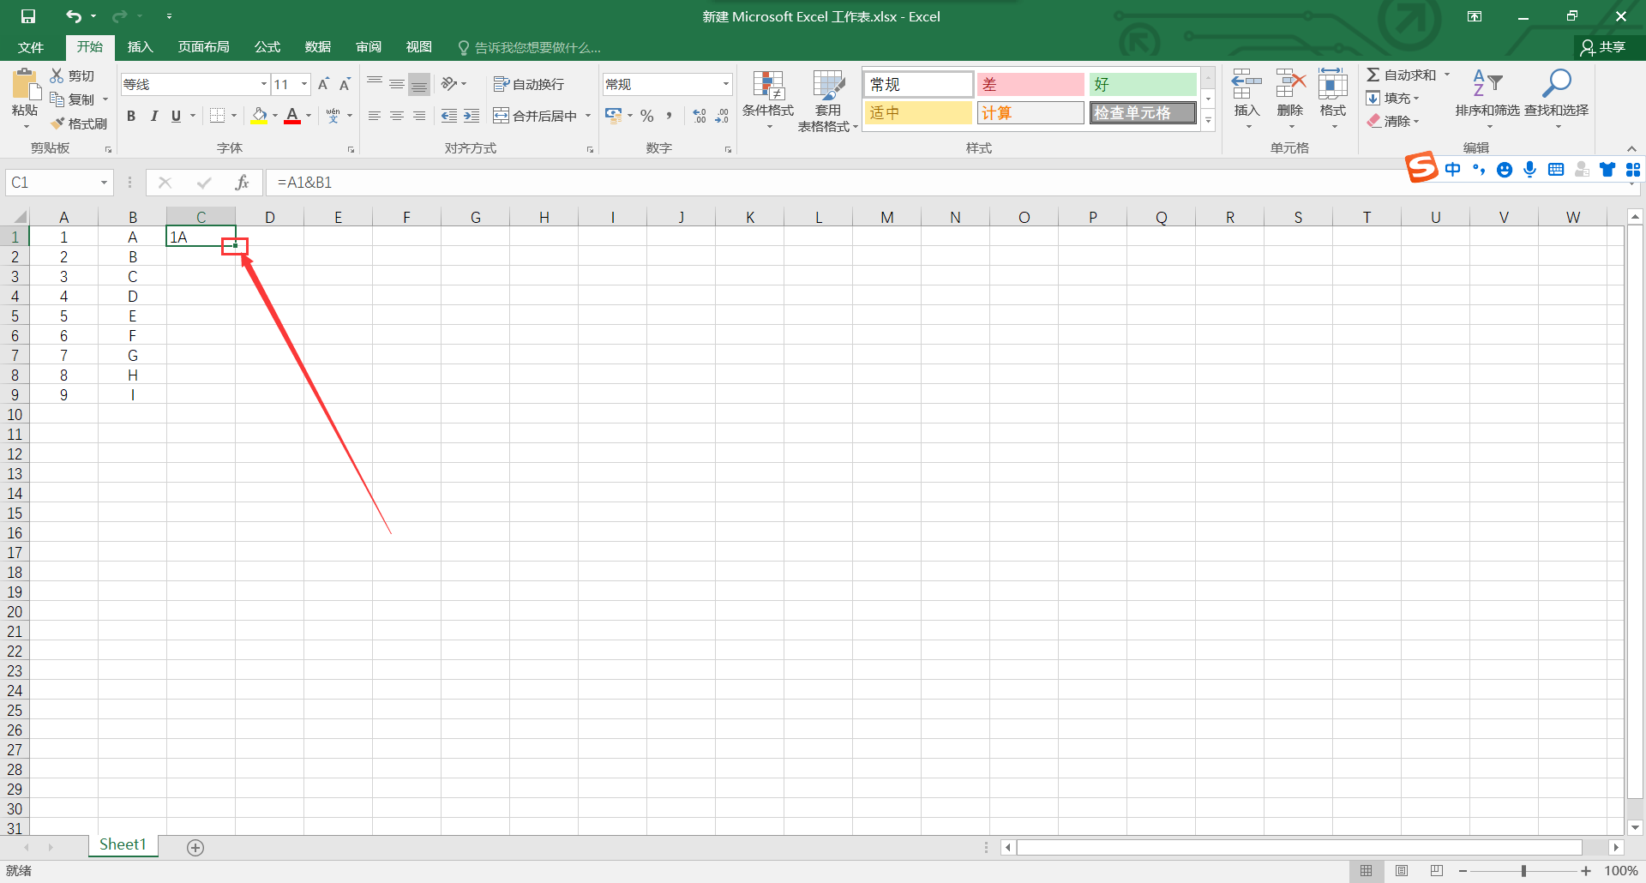The image size is (1646, 883).
Task: Toggle Italic formatting
Action: [x=153, y=116]
